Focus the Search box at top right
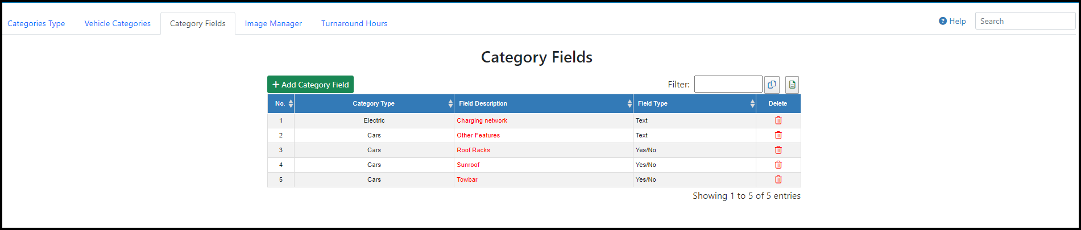 tap(1025, 21)
